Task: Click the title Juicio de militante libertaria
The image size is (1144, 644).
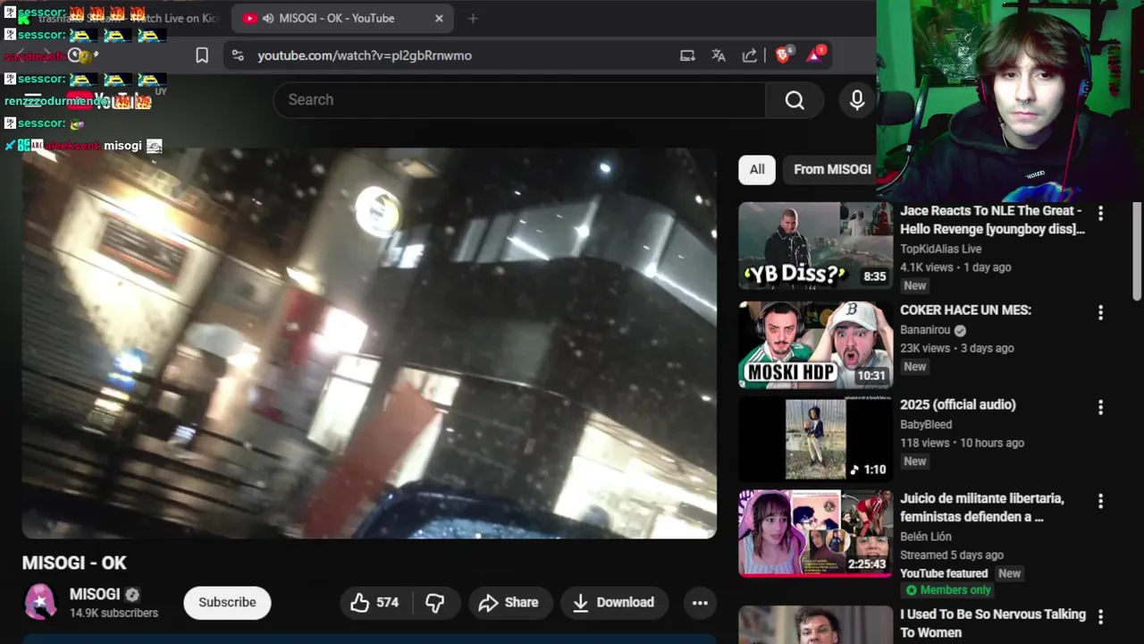Action: click(x=981, y=507)
